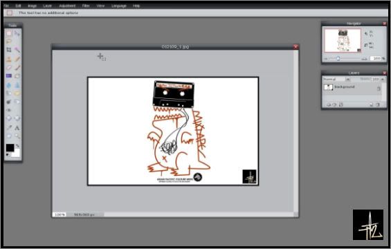
Task: Select the Burn tool
Action: pyautogui.click(x=17, y=102)
